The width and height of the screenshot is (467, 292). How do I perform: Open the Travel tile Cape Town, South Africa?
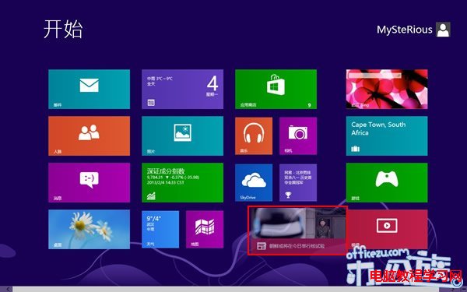click(x=387, y=135)
